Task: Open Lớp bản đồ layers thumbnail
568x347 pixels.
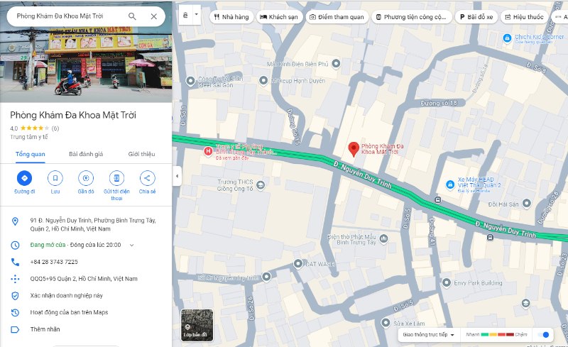Action: (x=197, y=325)
